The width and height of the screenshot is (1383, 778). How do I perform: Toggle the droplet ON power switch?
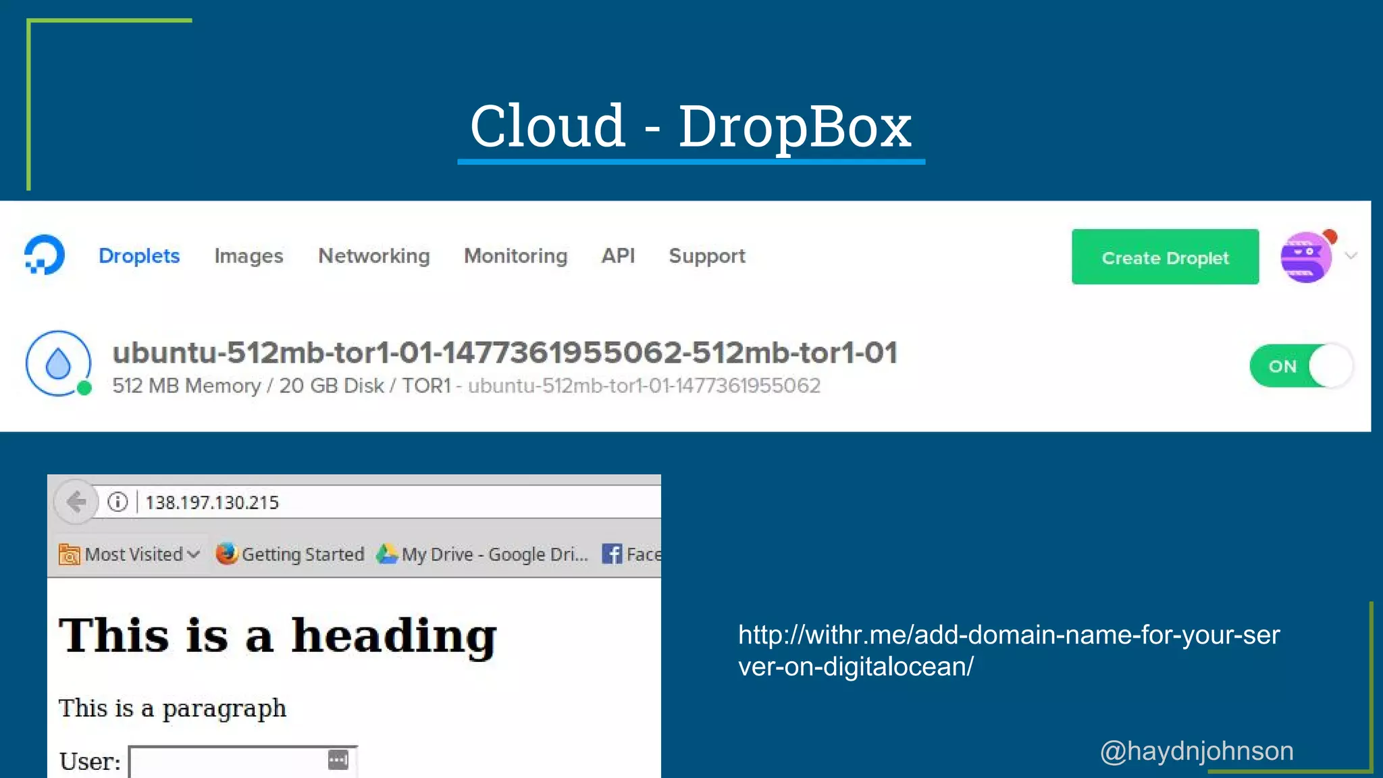[x=1301, y=366]
